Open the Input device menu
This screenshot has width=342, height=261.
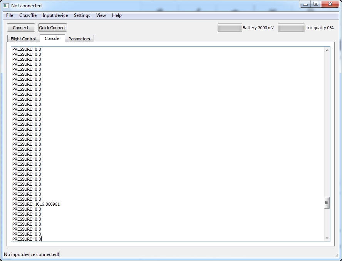(55, 15)
